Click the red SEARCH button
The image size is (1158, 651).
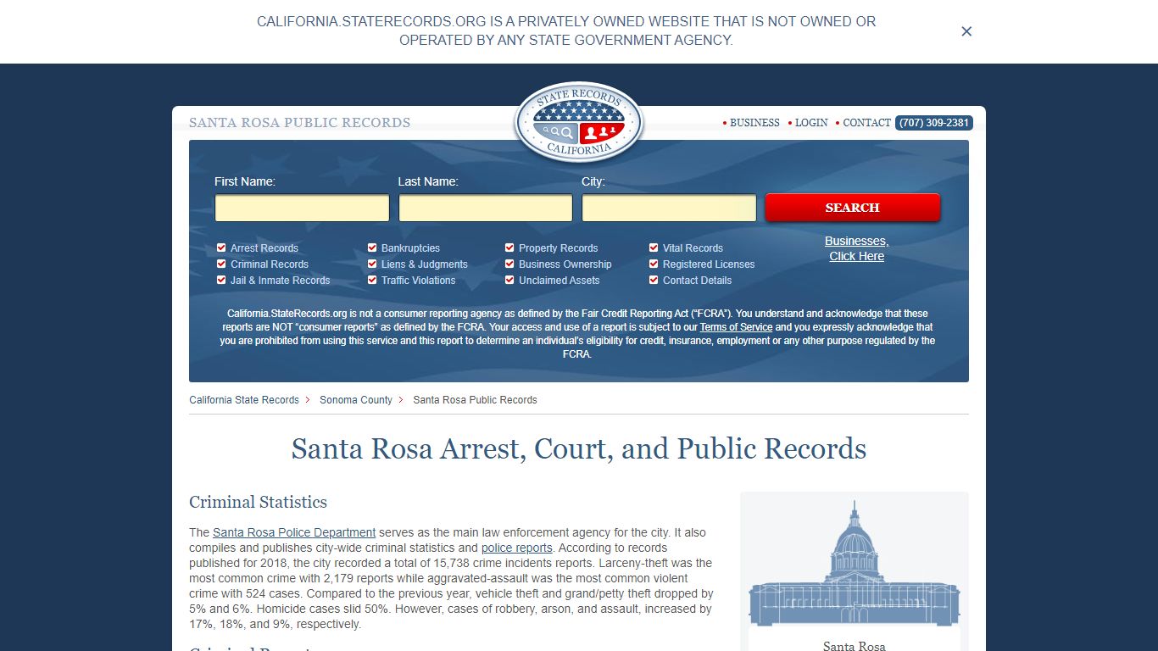pos(853,208)
